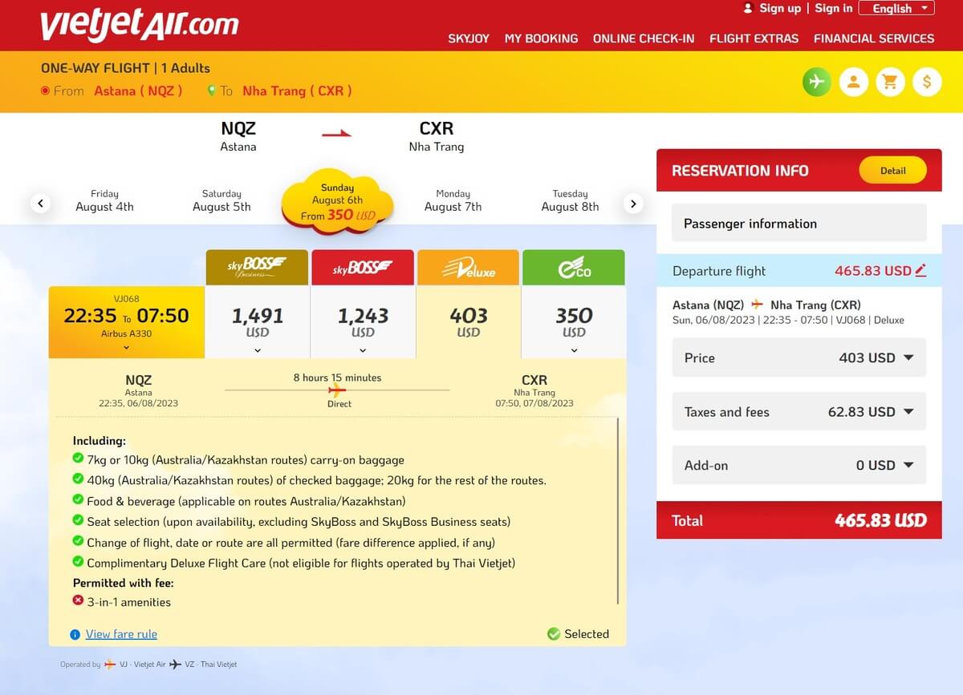
Task: Open the English language dropdown
Action: pos(896,8)
